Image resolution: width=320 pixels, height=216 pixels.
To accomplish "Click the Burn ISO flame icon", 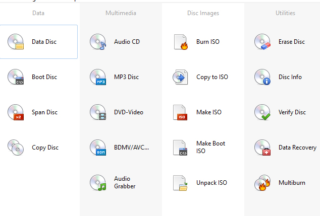I will [x=180, y=42].
